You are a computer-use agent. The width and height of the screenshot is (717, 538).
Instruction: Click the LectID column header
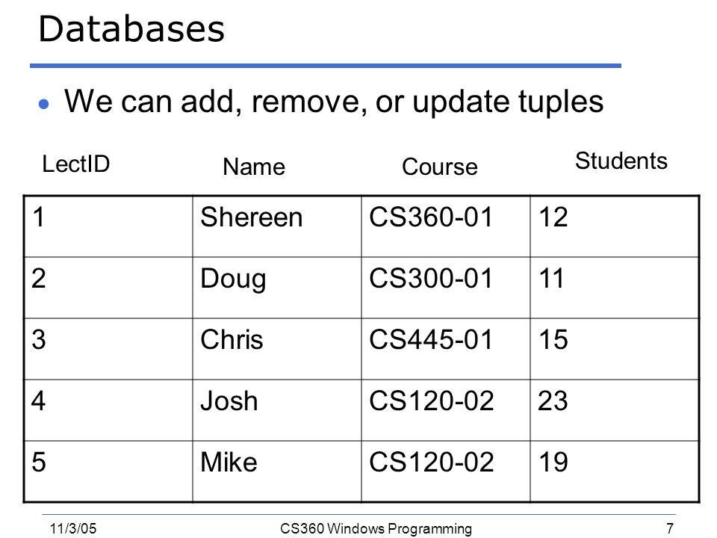pyautogui.click(x=76, y=164)
